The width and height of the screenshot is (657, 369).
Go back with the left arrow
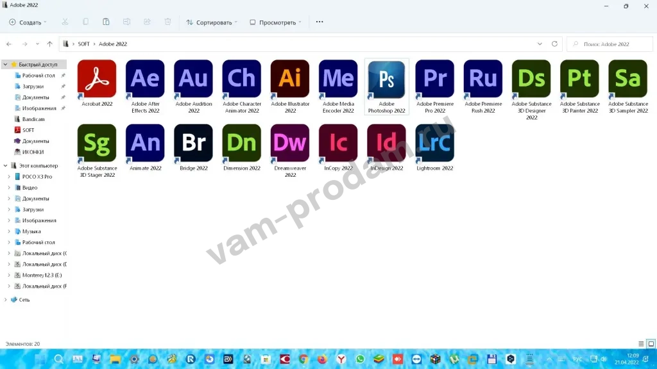(x=9, y=44)
